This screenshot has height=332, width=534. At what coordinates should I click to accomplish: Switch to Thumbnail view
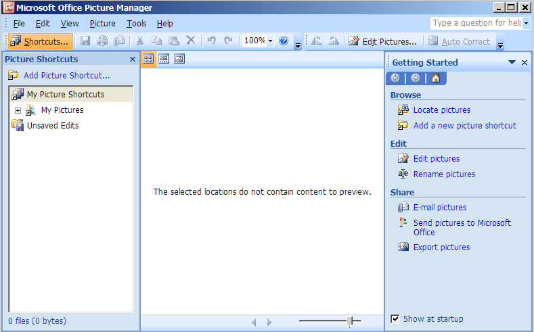coord(148,59)
